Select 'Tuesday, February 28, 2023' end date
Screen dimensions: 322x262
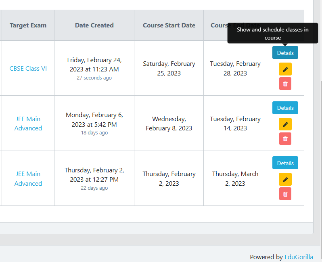[x=235, y=69]
